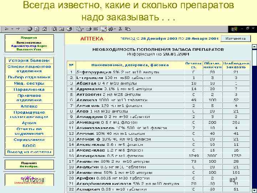This screenshot has height=193, width=257.
Task: Click the Изменить period button
Action: pyautogui.click(x=236, y=39)
